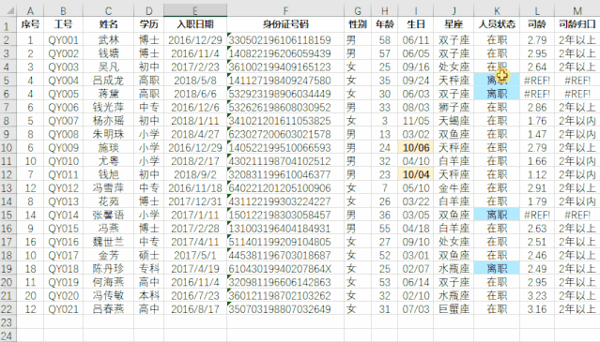Select 司龄 value 3.23
Screen dimensions: 600x342
537,295
